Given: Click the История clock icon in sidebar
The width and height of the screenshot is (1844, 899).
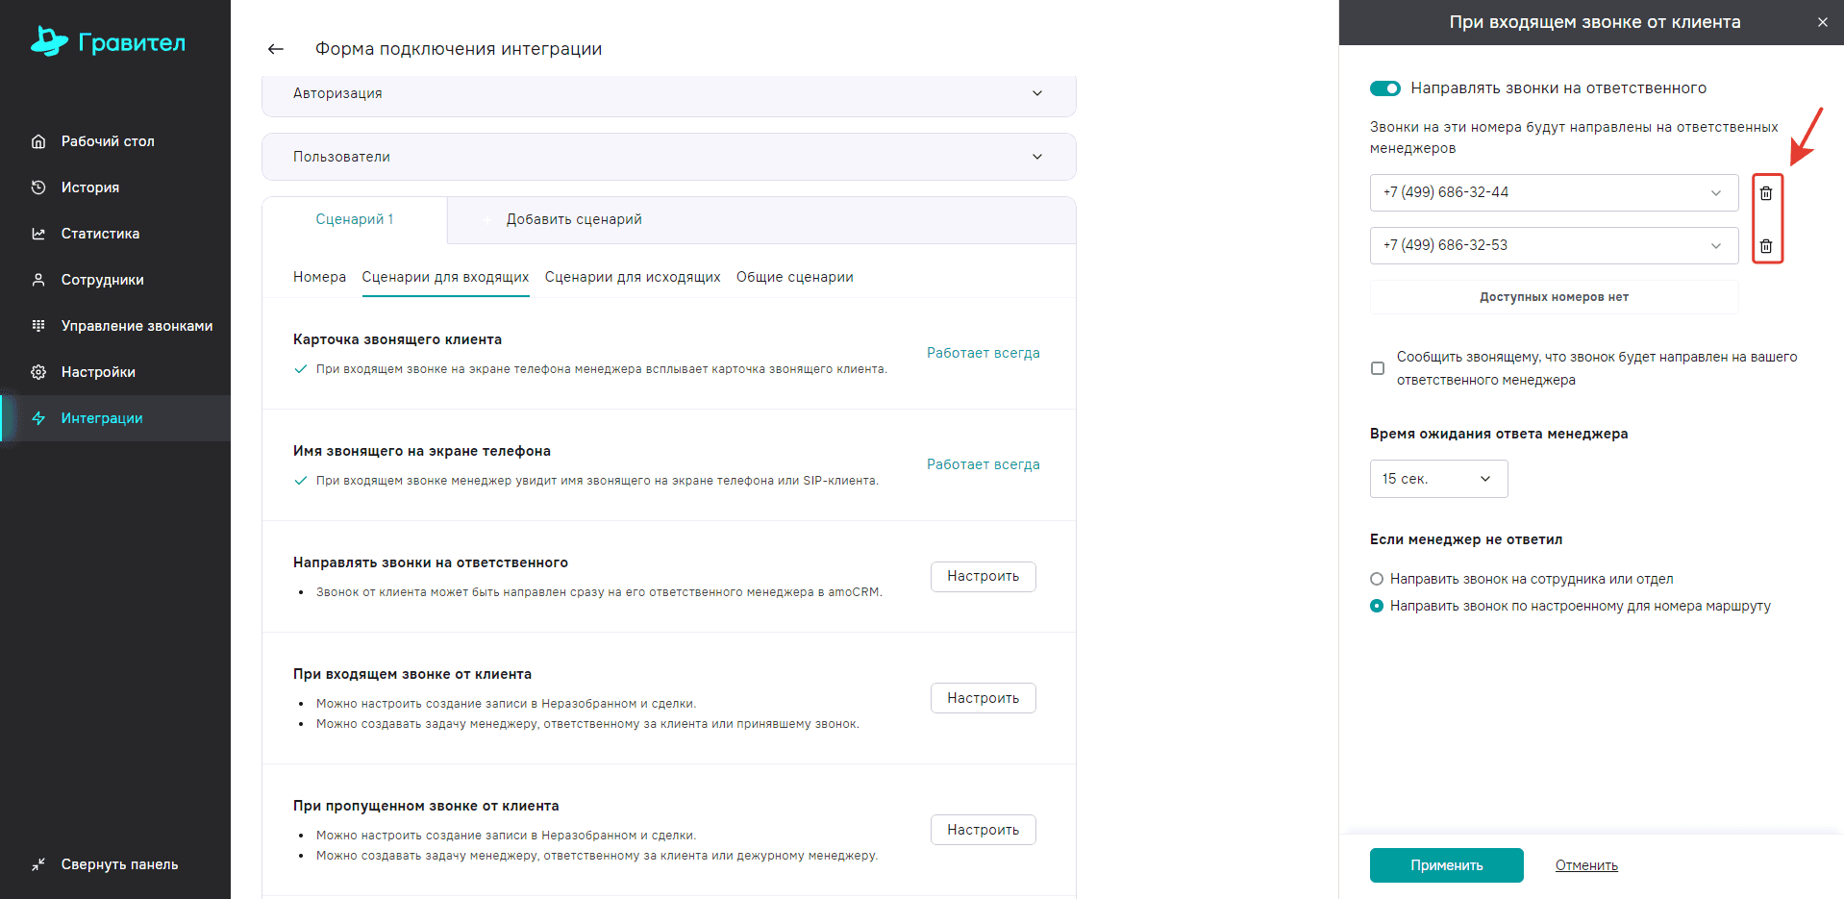Looking at the screenshot, I should 38,187.
